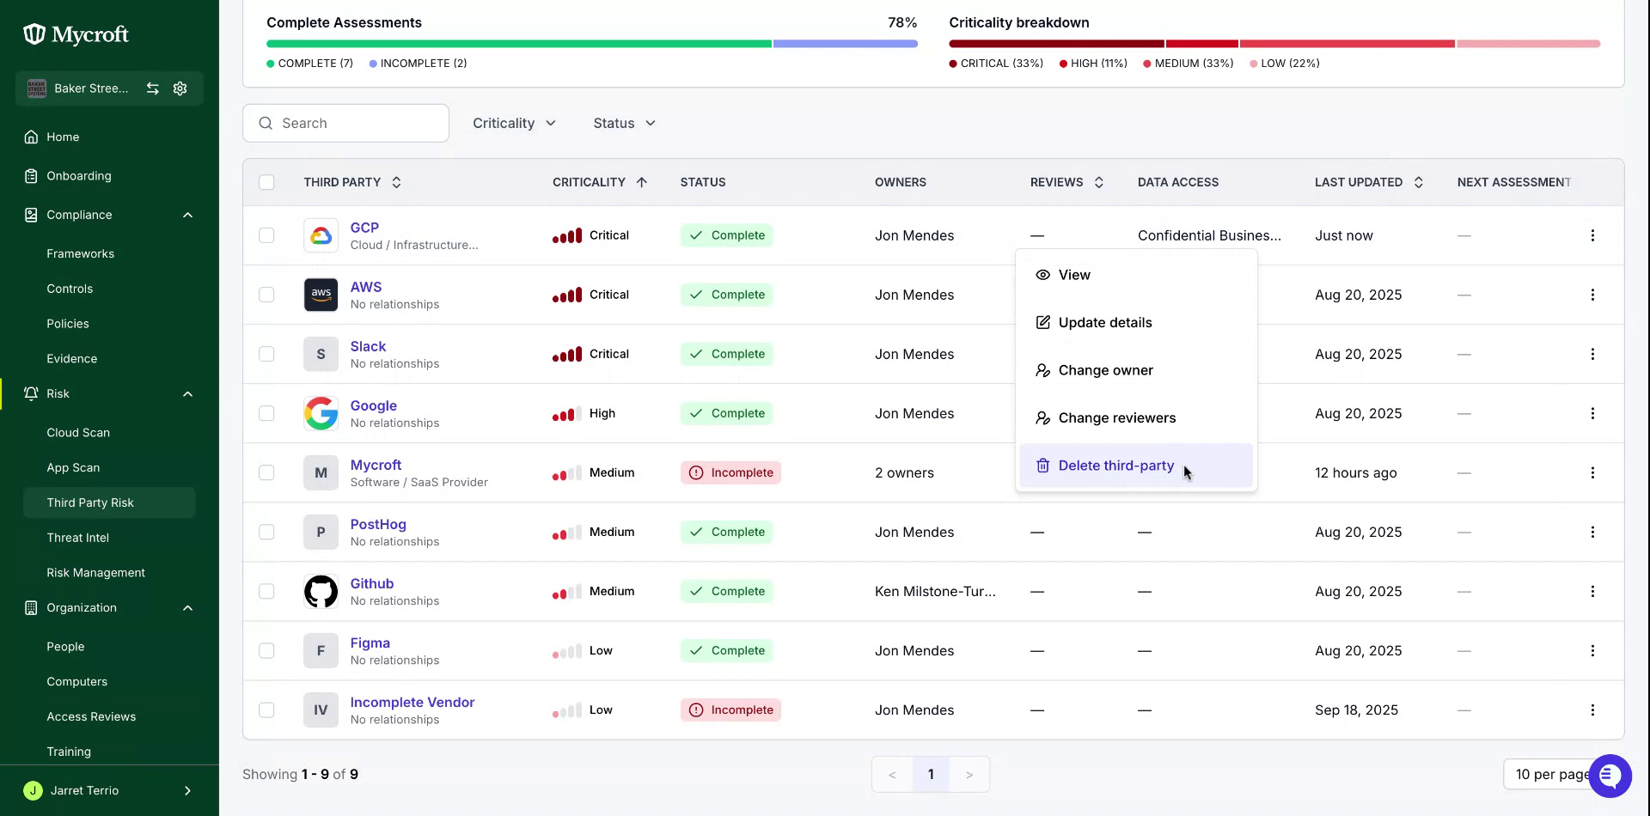The image size is (1650, 816).
Task: Open the settings gear beside Baker Street
Action: tap(180, 88)
